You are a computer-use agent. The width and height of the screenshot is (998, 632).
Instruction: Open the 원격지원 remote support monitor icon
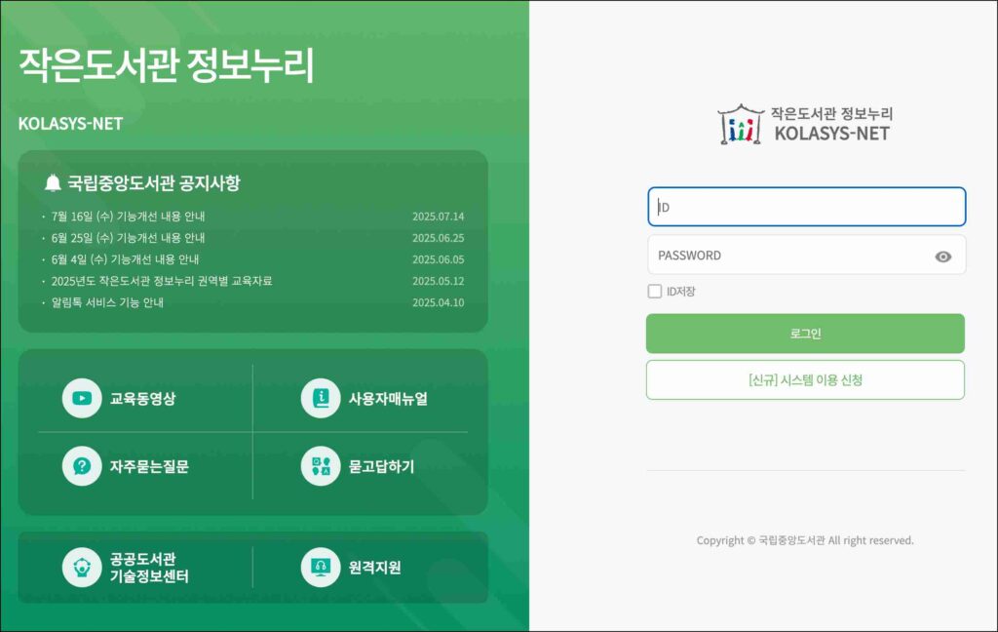pyautogui.click(x=320, y=567)
